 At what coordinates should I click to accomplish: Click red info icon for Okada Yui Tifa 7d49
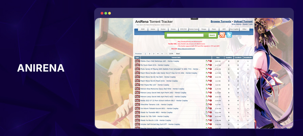[211, 116]
